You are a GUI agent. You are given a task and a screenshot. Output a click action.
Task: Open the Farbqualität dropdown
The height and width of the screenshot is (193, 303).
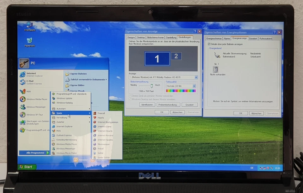(x=193, y=86)
